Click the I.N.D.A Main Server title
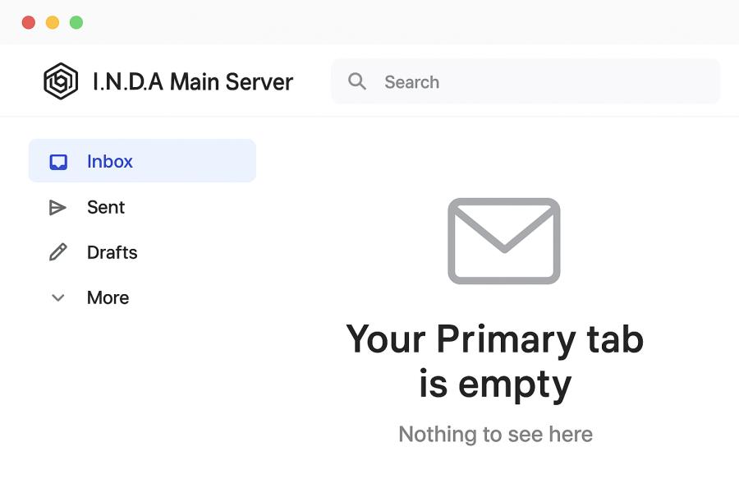The height and width of the screenshot is (493, 739). (192, 81)
